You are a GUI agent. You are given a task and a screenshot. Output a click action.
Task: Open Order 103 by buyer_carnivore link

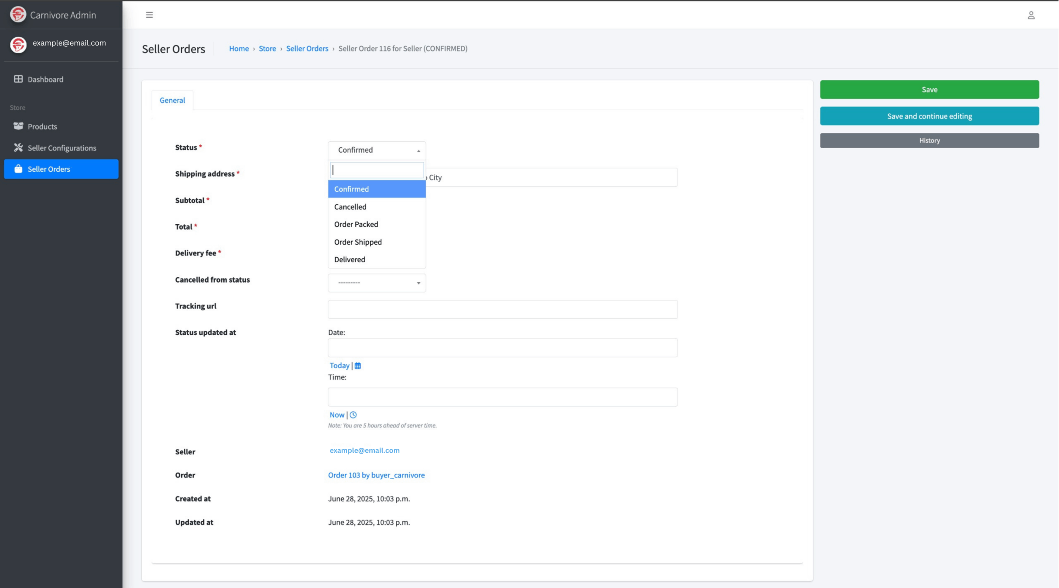pyautogui.click(x=376, y=475)
